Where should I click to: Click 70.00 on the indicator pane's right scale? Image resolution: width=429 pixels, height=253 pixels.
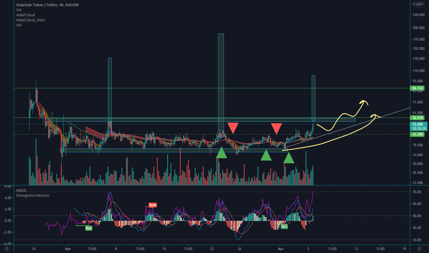click(417, 192)
